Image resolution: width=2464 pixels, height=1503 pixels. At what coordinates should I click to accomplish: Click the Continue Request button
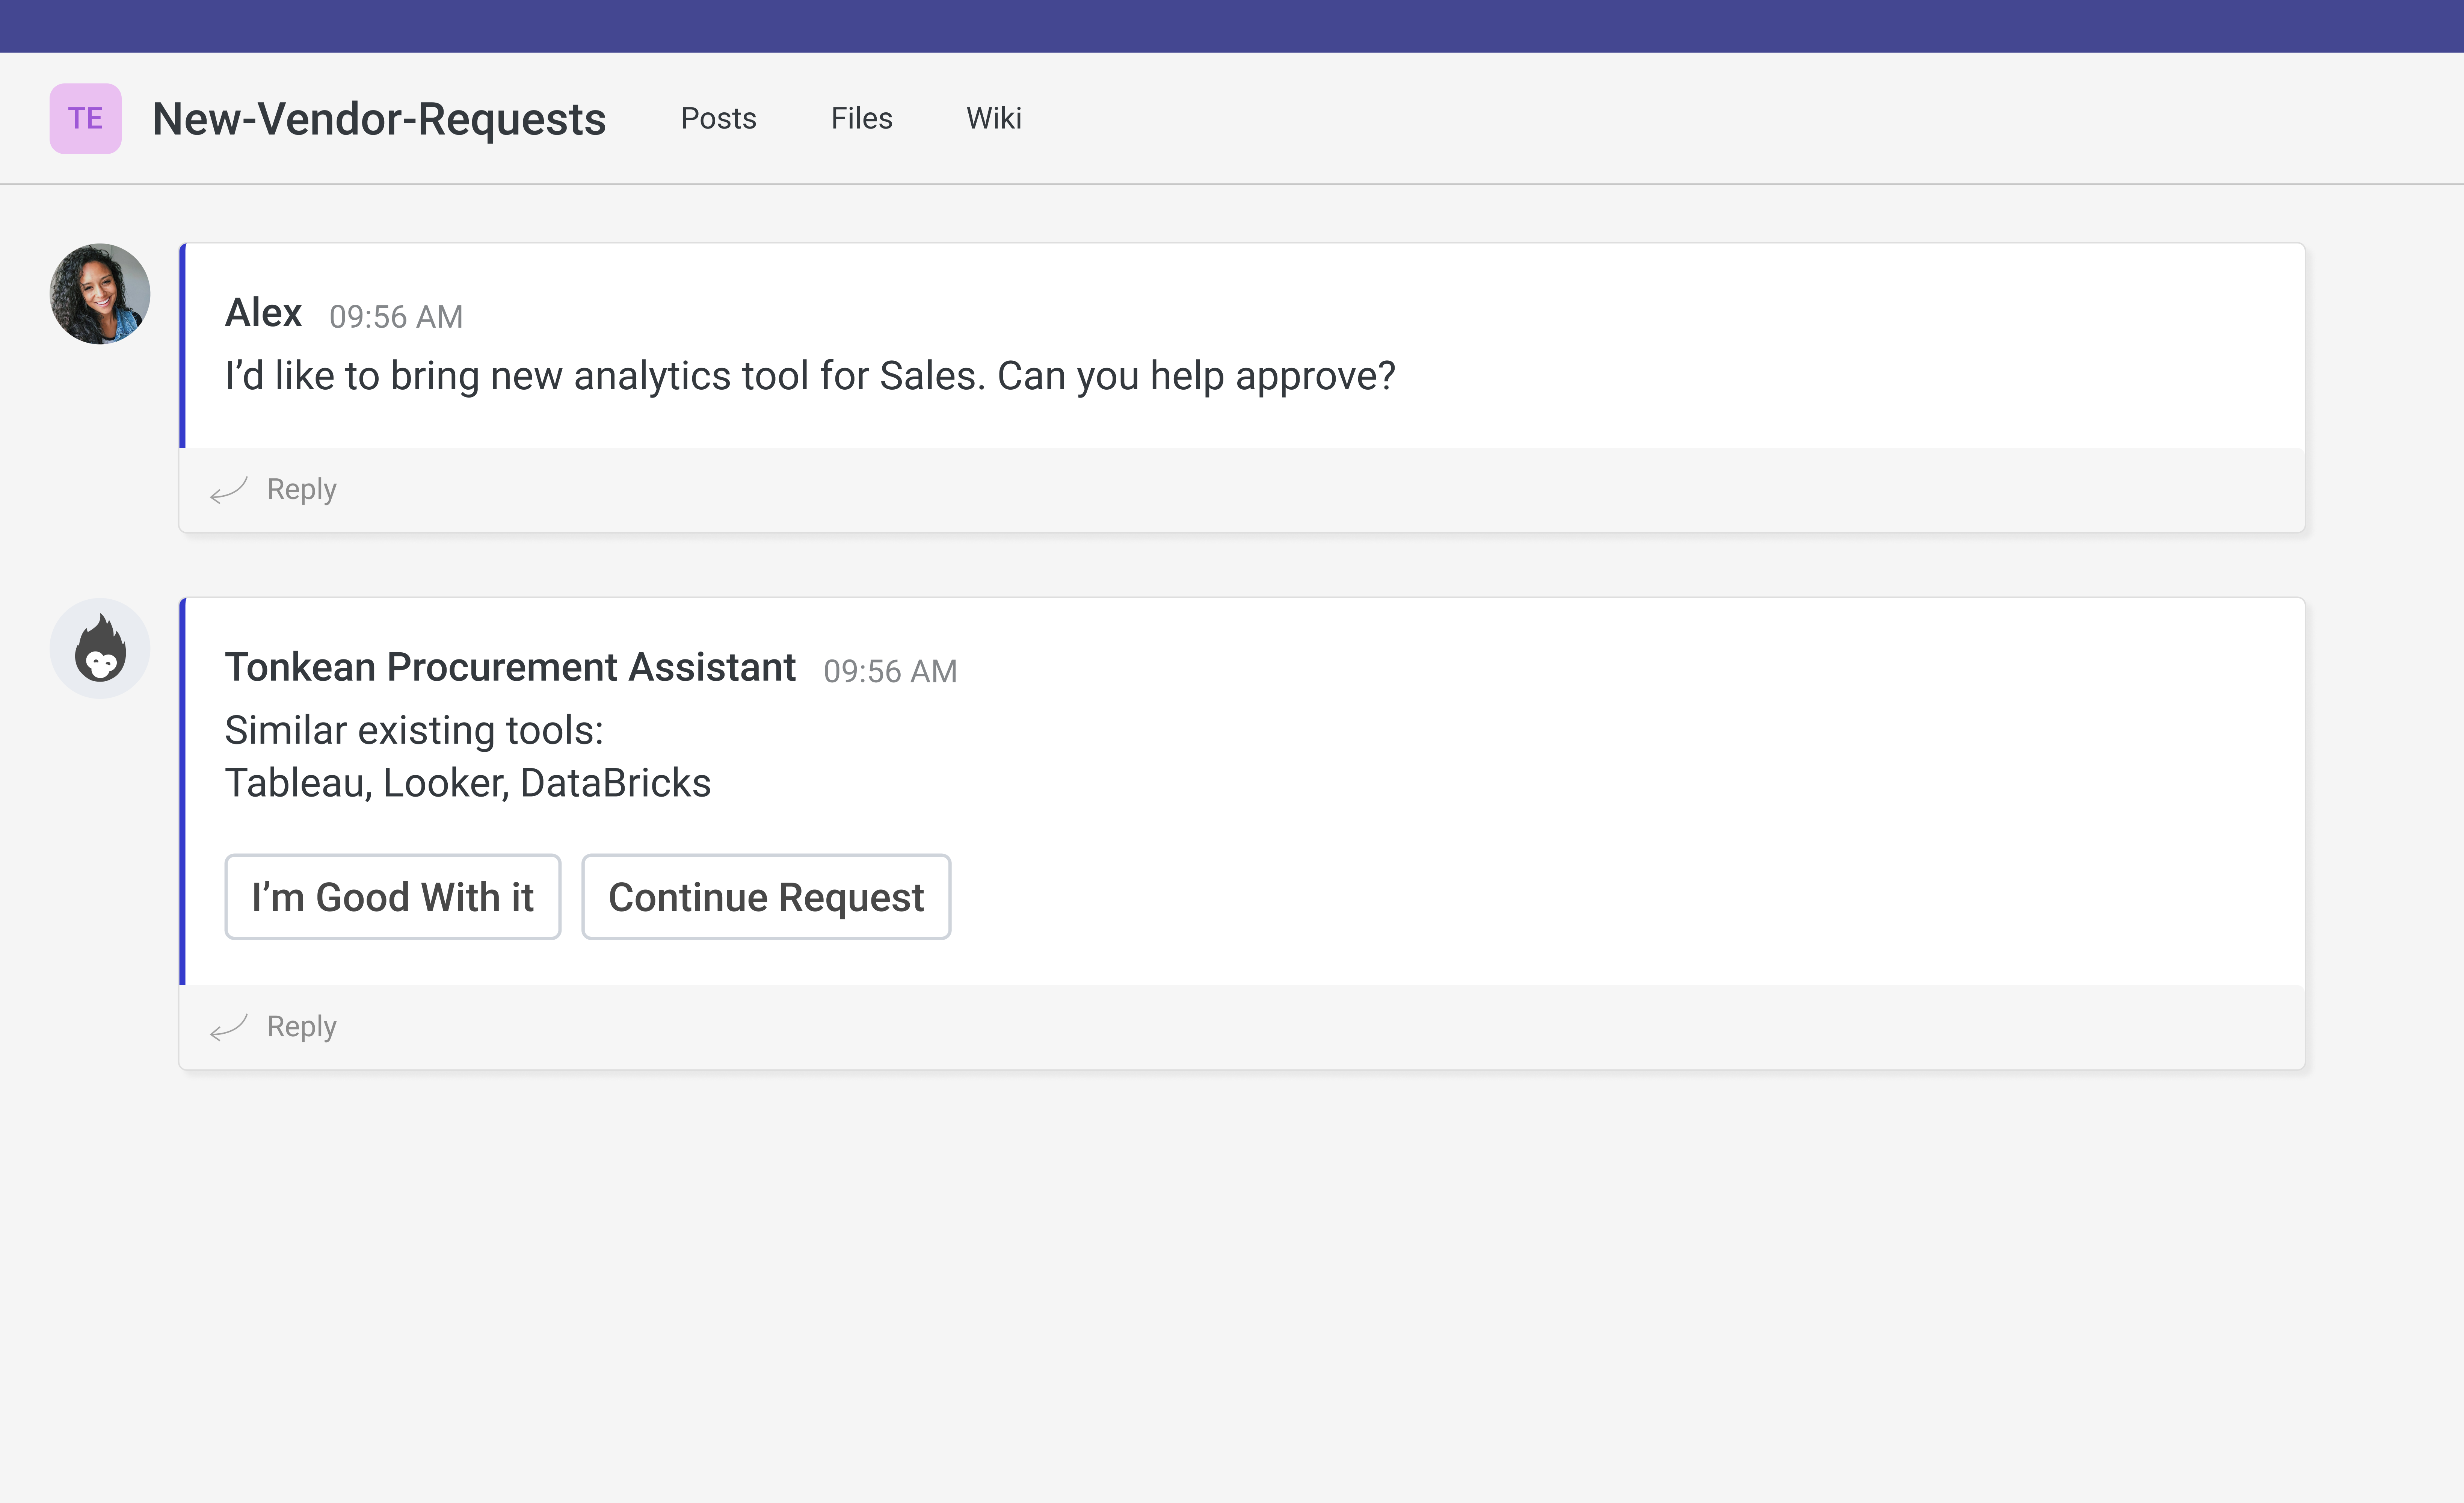(766, 897)
